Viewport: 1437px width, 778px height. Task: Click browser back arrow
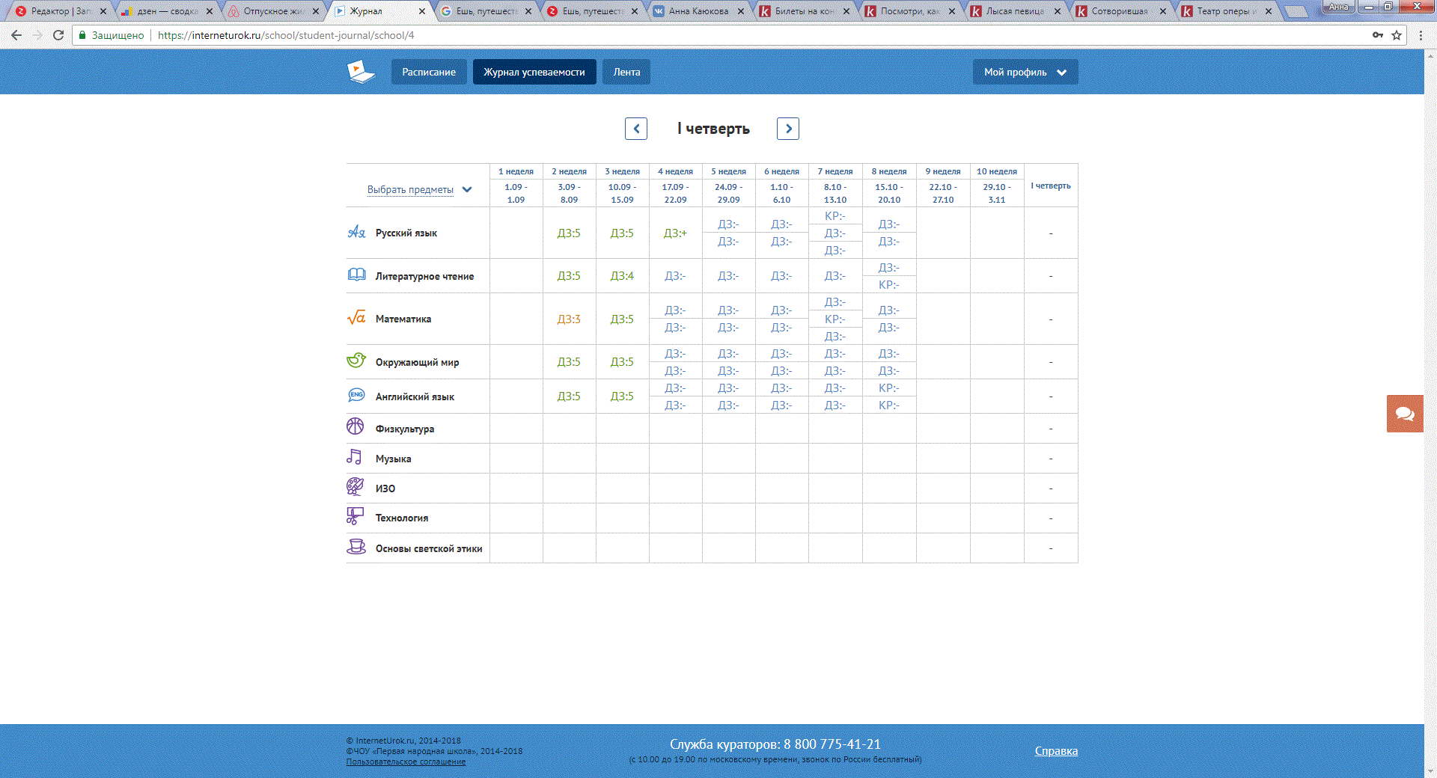[16, 35]
